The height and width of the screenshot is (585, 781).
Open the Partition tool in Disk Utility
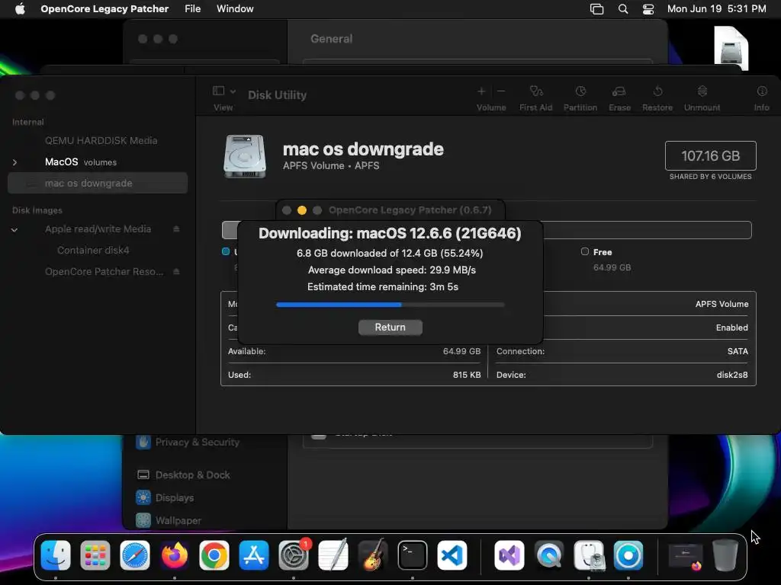pos(580,91)
